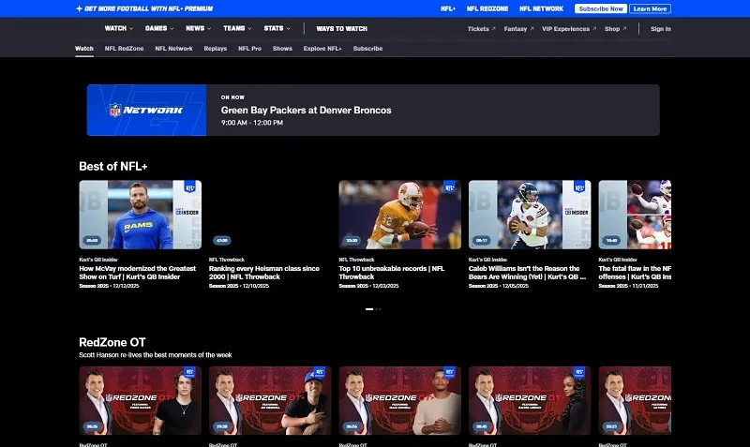Open Ranking every Heisman class title
750x447 pixels.
tap(264, 273)
